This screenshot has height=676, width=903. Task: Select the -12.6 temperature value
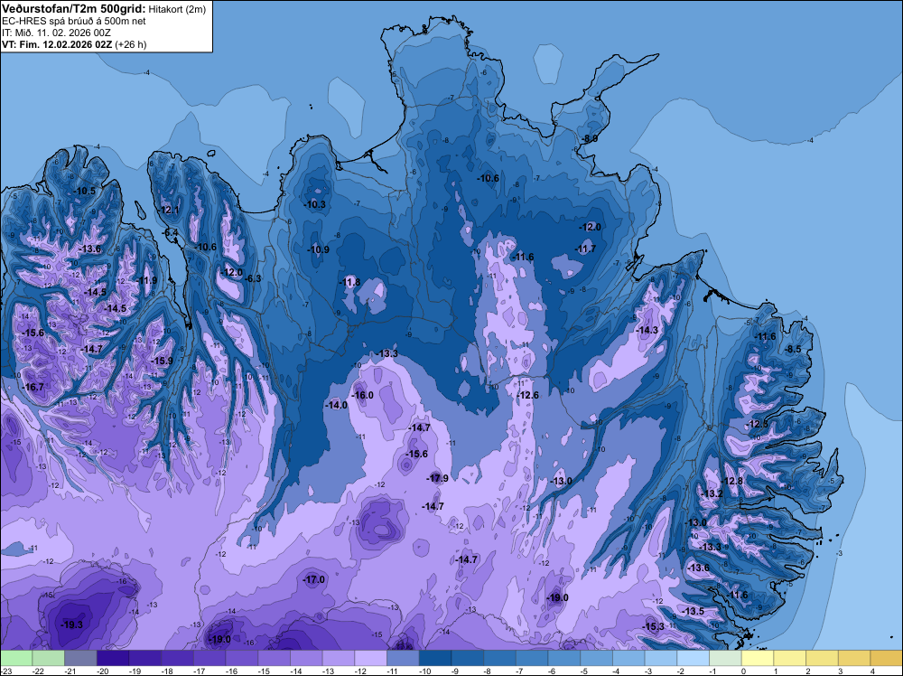click(x=528, y=395)
